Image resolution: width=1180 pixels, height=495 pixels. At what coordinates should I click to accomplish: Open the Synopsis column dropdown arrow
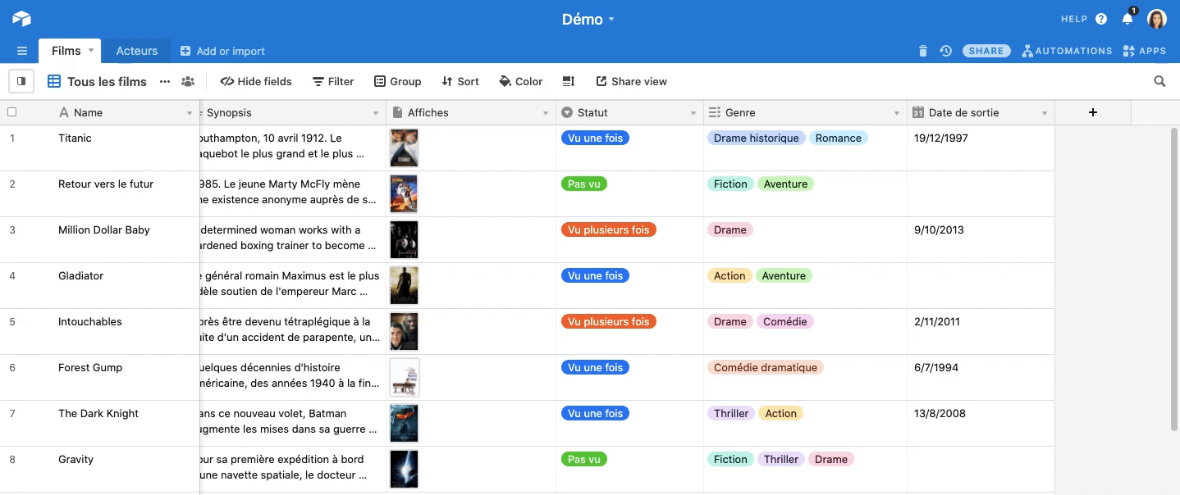[376, 113]
